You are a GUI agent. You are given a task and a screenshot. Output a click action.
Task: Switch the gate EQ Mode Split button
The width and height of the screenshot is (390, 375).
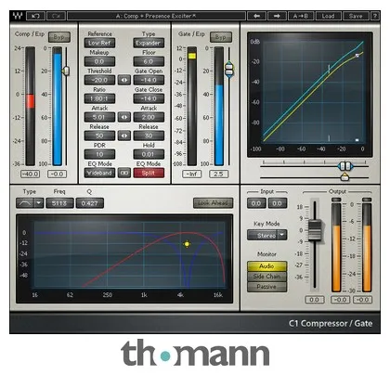(x=149, y=173)
